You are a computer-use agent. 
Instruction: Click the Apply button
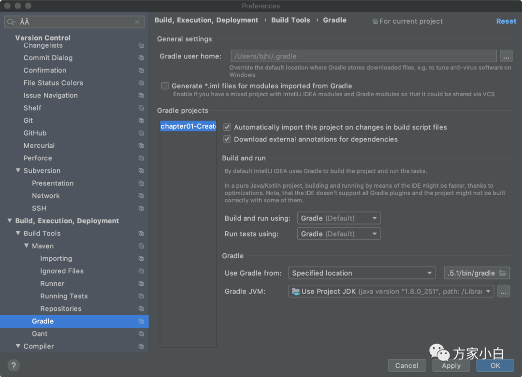click(451, 365)
